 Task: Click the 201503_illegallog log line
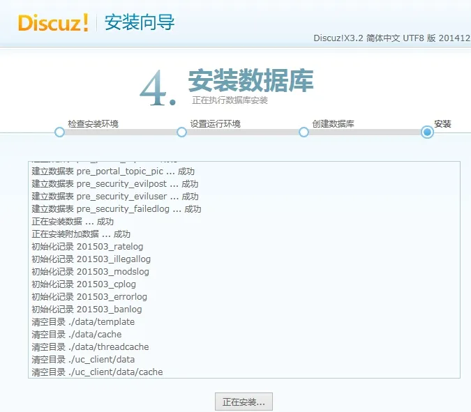(x=91, y=259)
